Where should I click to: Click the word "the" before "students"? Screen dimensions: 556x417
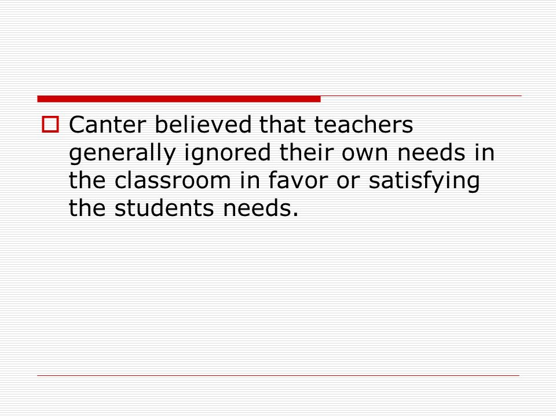click(87, 207)
